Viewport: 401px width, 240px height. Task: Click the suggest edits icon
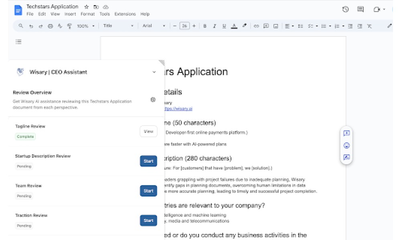click(x=346, y=157)
